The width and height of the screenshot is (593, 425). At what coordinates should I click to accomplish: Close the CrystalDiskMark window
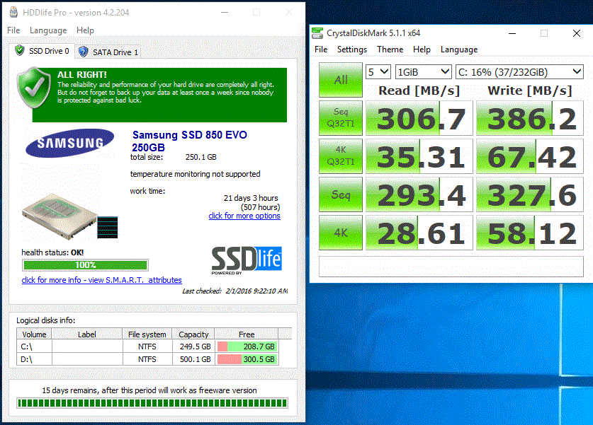click(577, 33)
